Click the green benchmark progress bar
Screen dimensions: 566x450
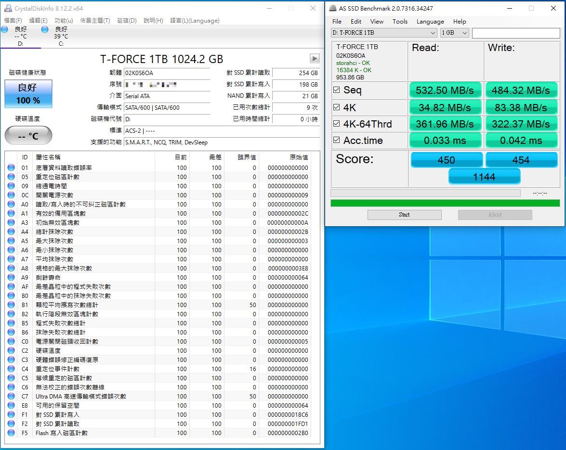coord(445,203)
